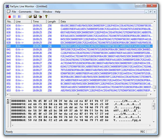Screen dimensions: 162x139
Task: Click the FarSync app icon in title bar
Action: [x=7, y=6]
